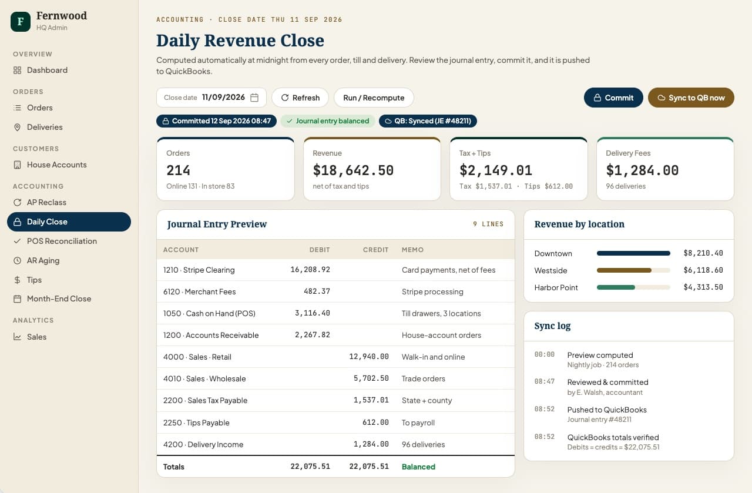752x493 pixels.
Task: Click the Daily Close lock icon in sidebar
Action: pos(17,222)
